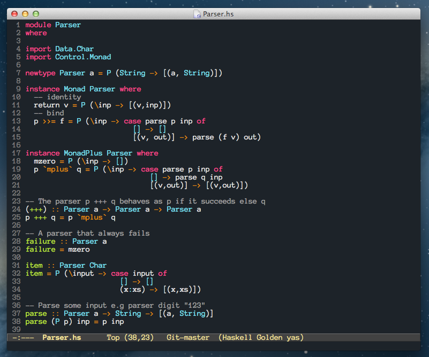Click 'Git-master' in the mode line
Viewport: 429px width, 357px height.
click(188, 338)
